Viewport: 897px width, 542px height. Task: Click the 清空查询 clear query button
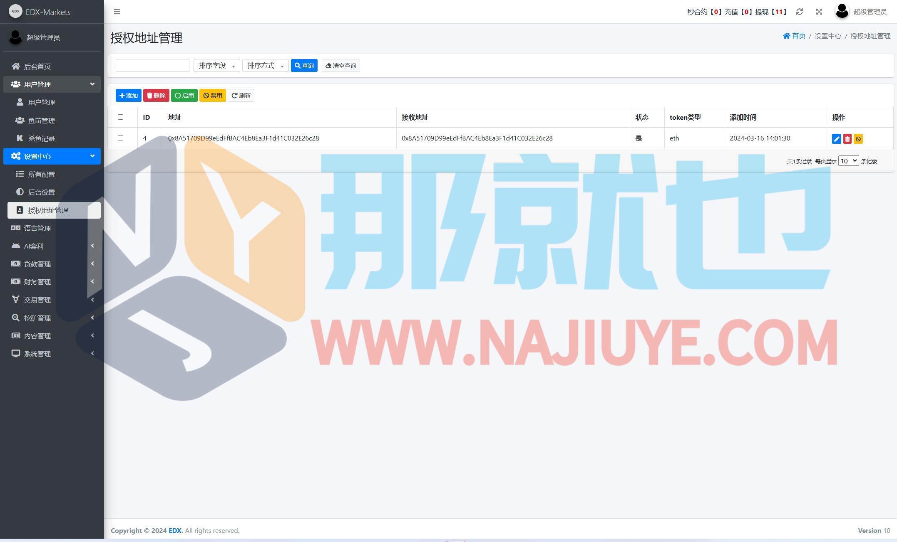340,66
